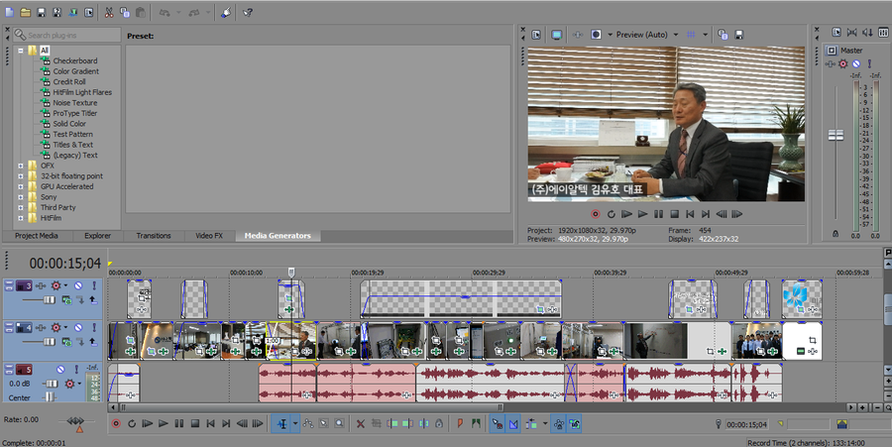The height and width of the screenshot is (447, 892).
Task: Select the Media Generators tab
Action: [x=278, y=236]
